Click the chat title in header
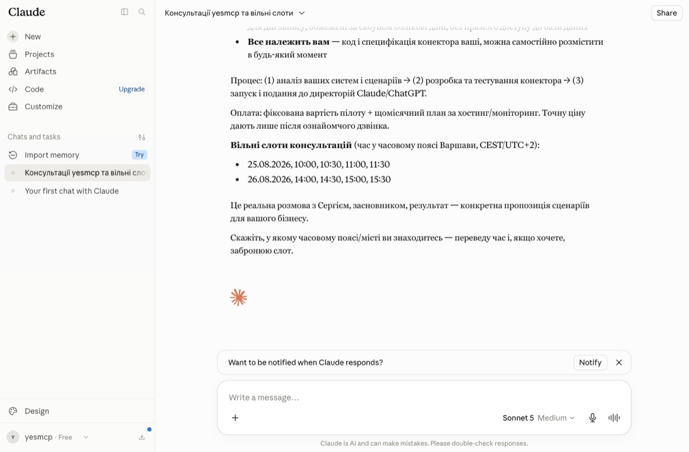 [x=229, y=13]
